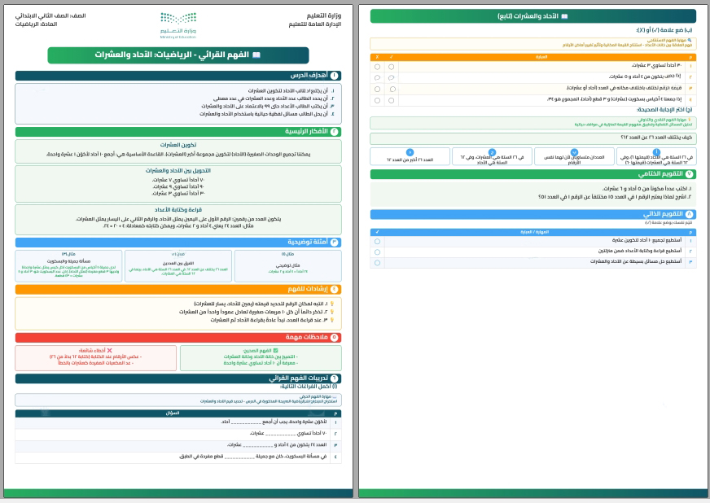Click the 'إرشادات للفهم' orange section header
The height and width of the screenshot is (503, 710).
178,289
